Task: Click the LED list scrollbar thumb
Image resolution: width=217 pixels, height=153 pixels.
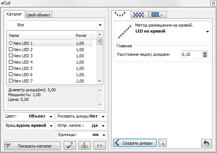Action: point(99,41)
